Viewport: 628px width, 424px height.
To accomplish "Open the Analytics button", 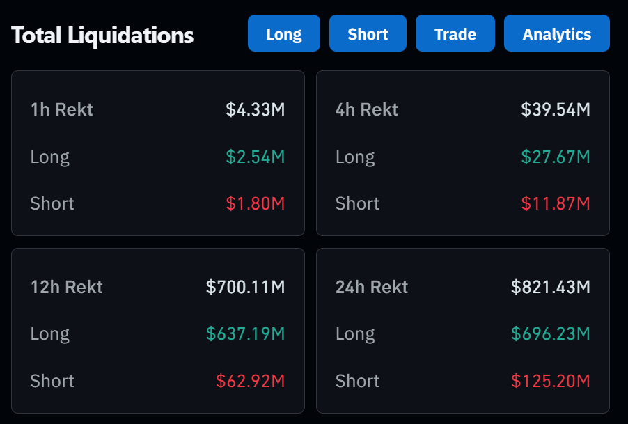I will tap(557, 33).
